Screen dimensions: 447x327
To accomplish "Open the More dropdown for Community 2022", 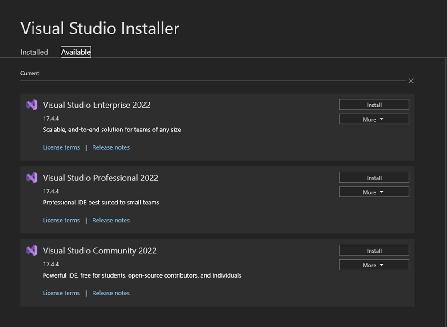I will pyautogui.click(x=374, y=265).
